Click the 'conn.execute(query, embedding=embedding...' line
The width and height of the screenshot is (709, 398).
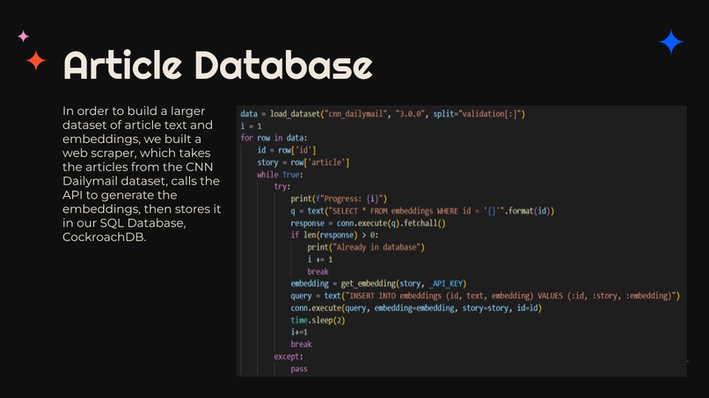click(x=416, y=308)
